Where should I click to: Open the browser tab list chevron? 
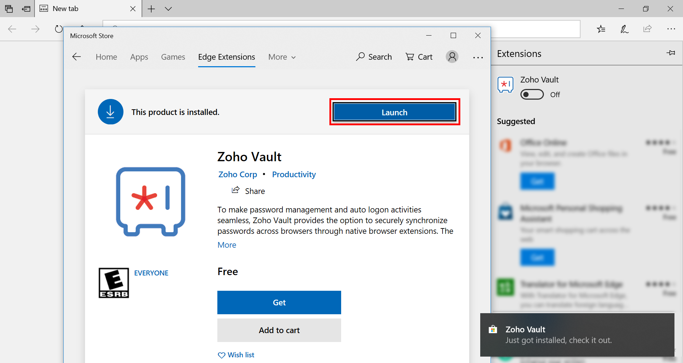[169, 9]
